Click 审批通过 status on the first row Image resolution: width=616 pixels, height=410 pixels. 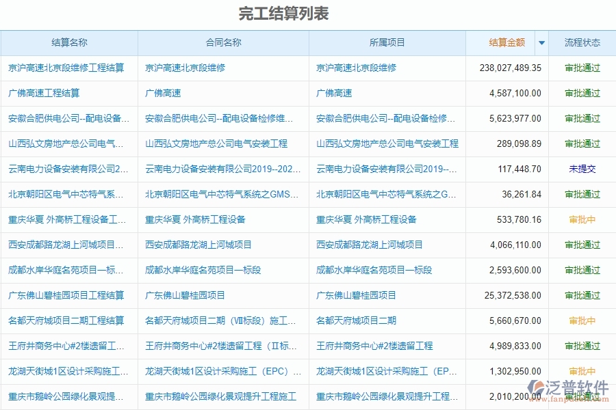[582, 68]
